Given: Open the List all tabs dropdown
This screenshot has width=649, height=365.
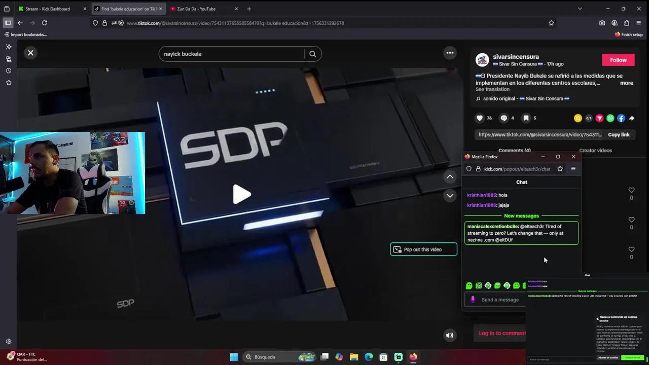Looking at the screenshot, I should (x=580, y=9).
